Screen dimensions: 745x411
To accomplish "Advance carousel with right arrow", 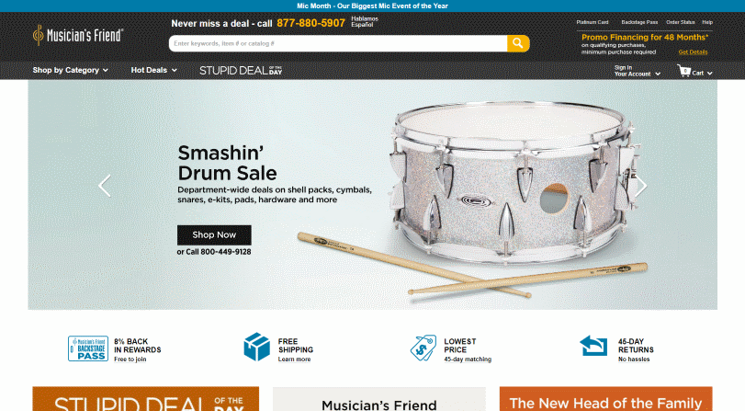I will [640, 186].
